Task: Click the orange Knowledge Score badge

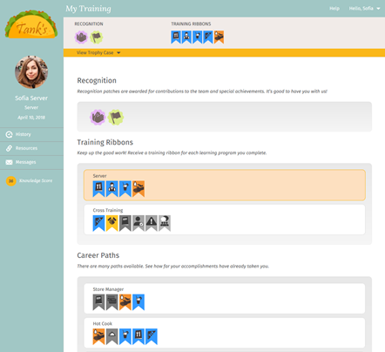Action: (x=11, y=181)
